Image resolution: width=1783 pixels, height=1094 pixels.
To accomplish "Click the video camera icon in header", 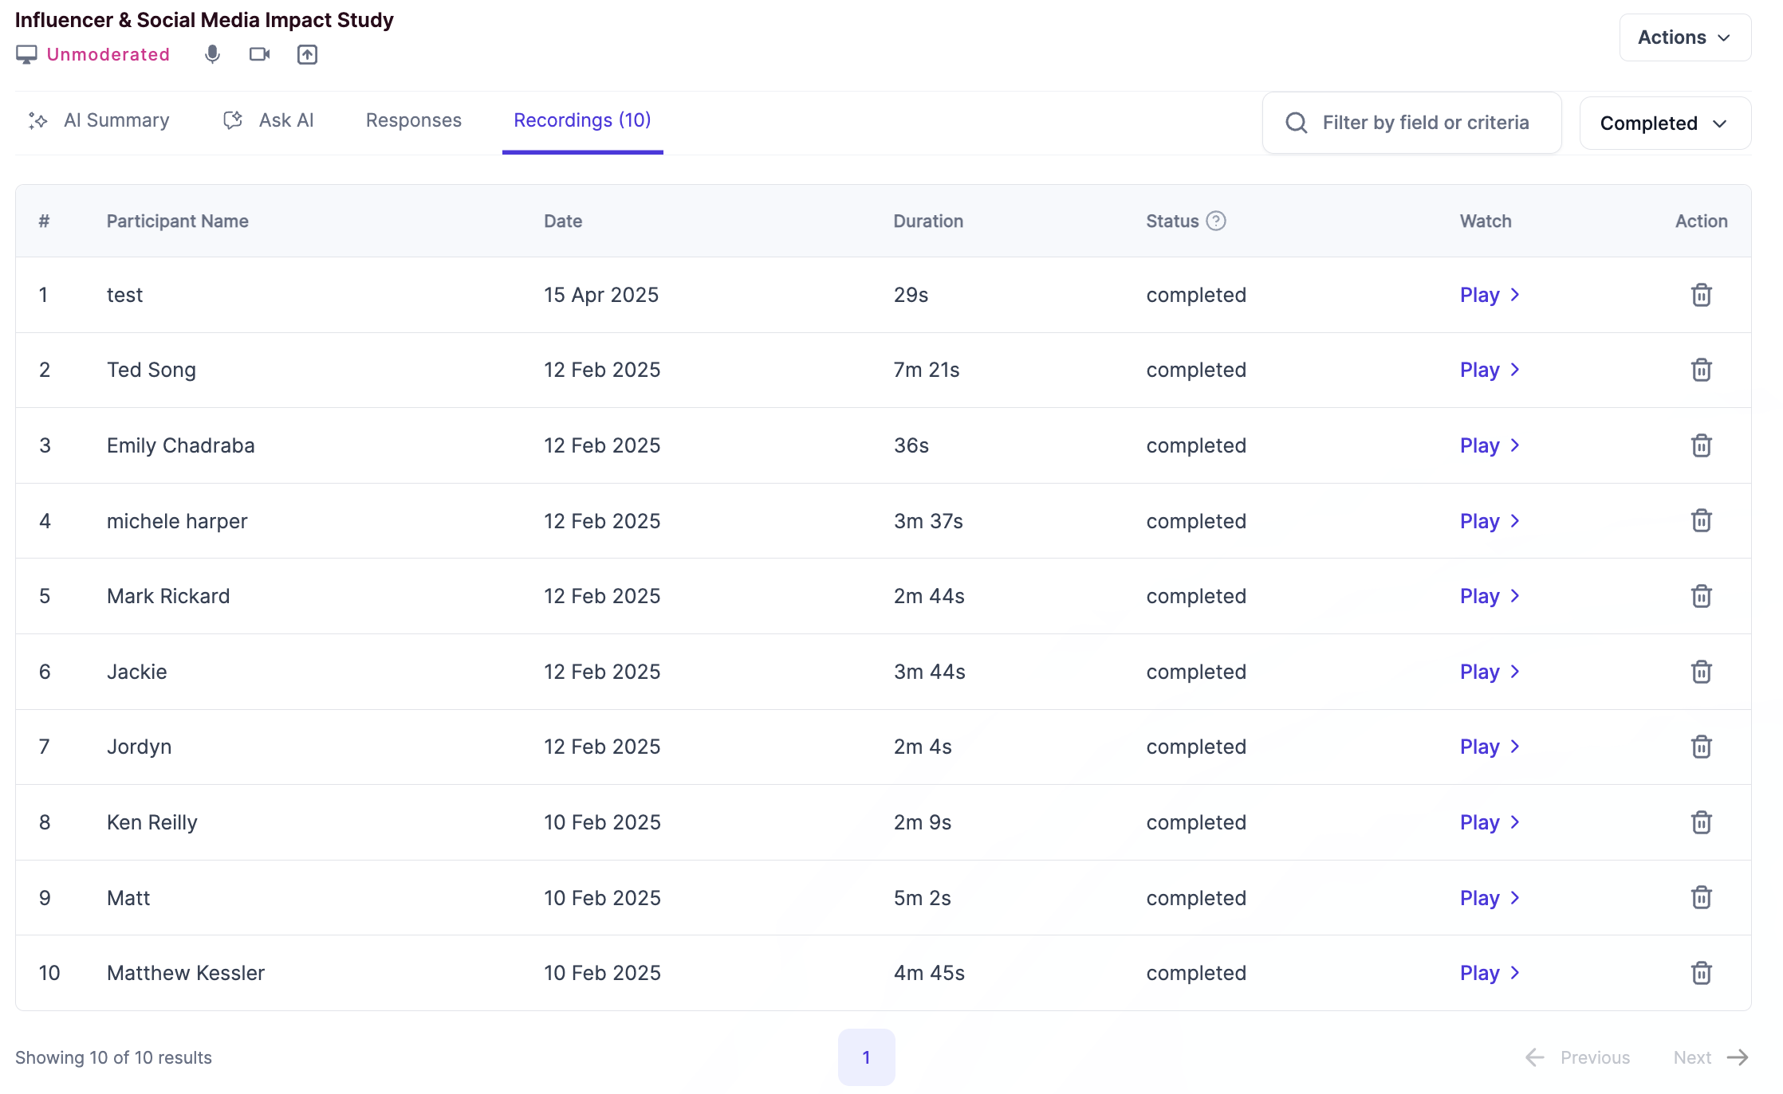I will click(259, 54).
